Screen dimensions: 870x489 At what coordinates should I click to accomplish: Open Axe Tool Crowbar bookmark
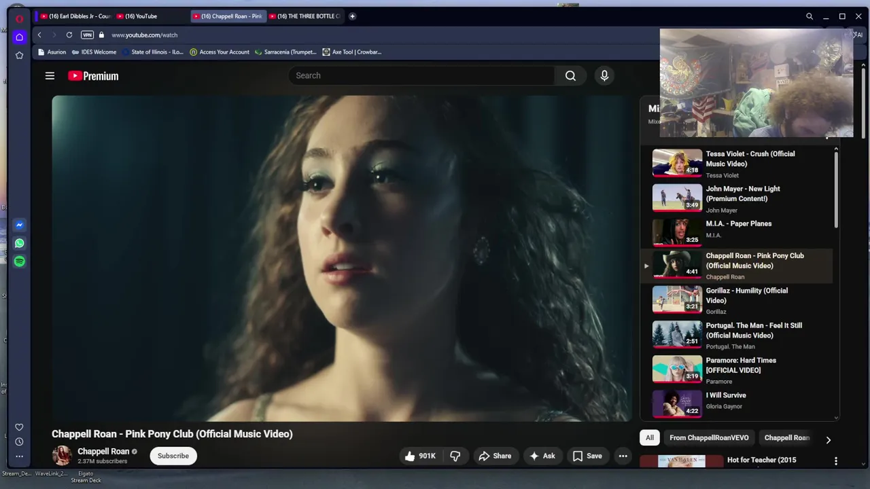click(x=352, y=52)
